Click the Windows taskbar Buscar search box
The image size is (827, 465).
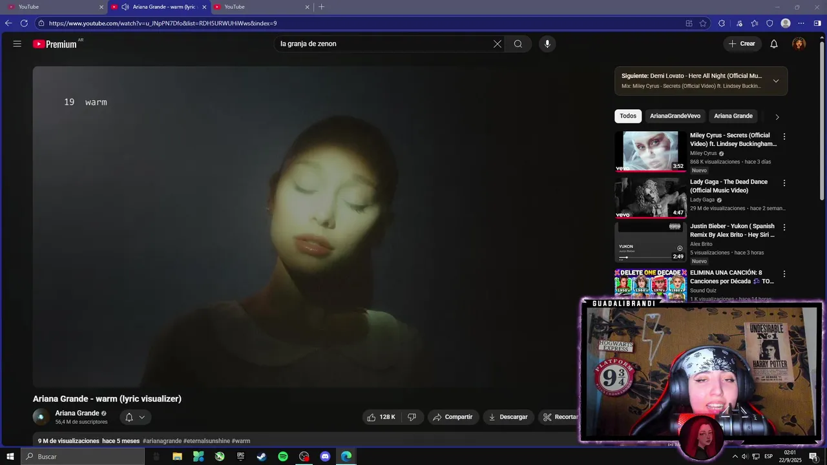click(82, 457)
